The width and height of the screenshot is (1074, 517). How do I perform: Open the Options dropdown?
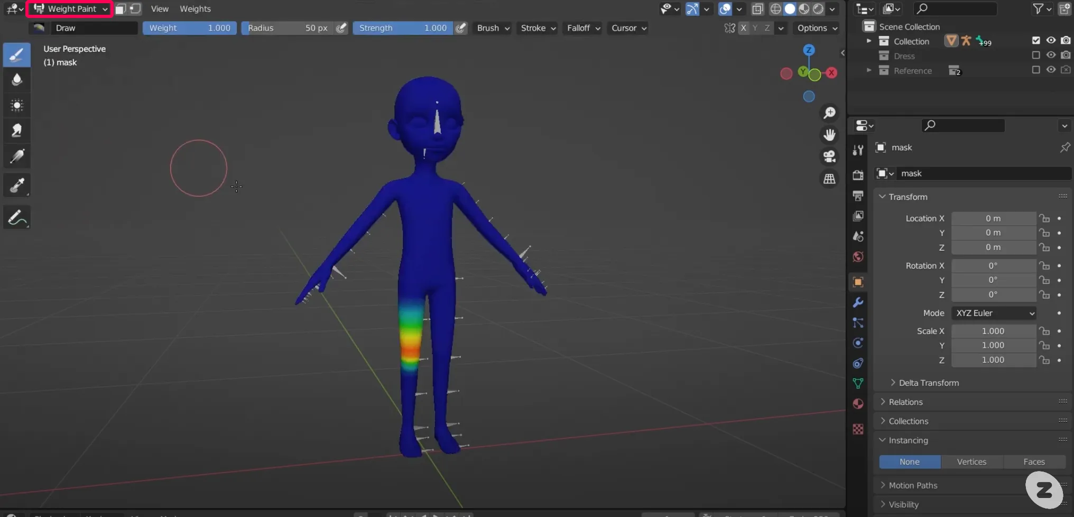817,28
